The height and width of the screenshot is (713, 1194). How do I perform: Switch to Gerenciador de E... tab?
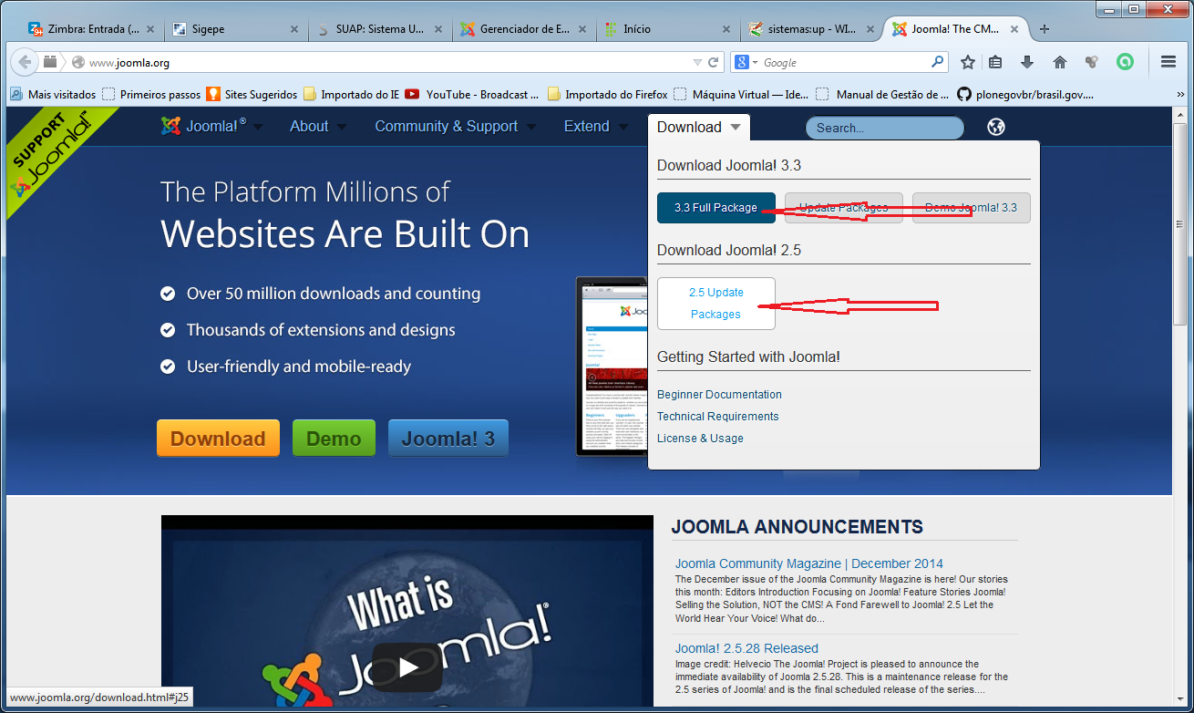(x=523, y=29)
